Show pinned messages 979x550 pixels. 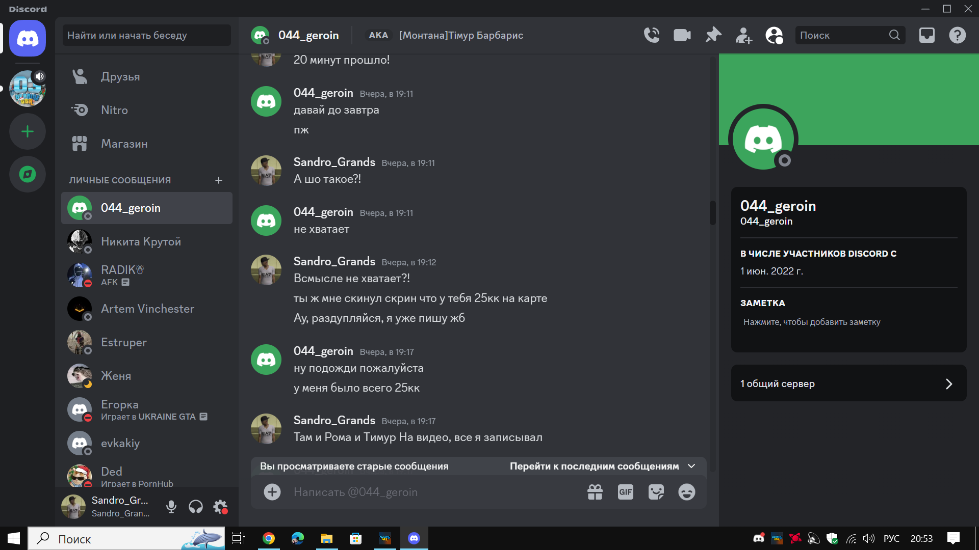713,35
